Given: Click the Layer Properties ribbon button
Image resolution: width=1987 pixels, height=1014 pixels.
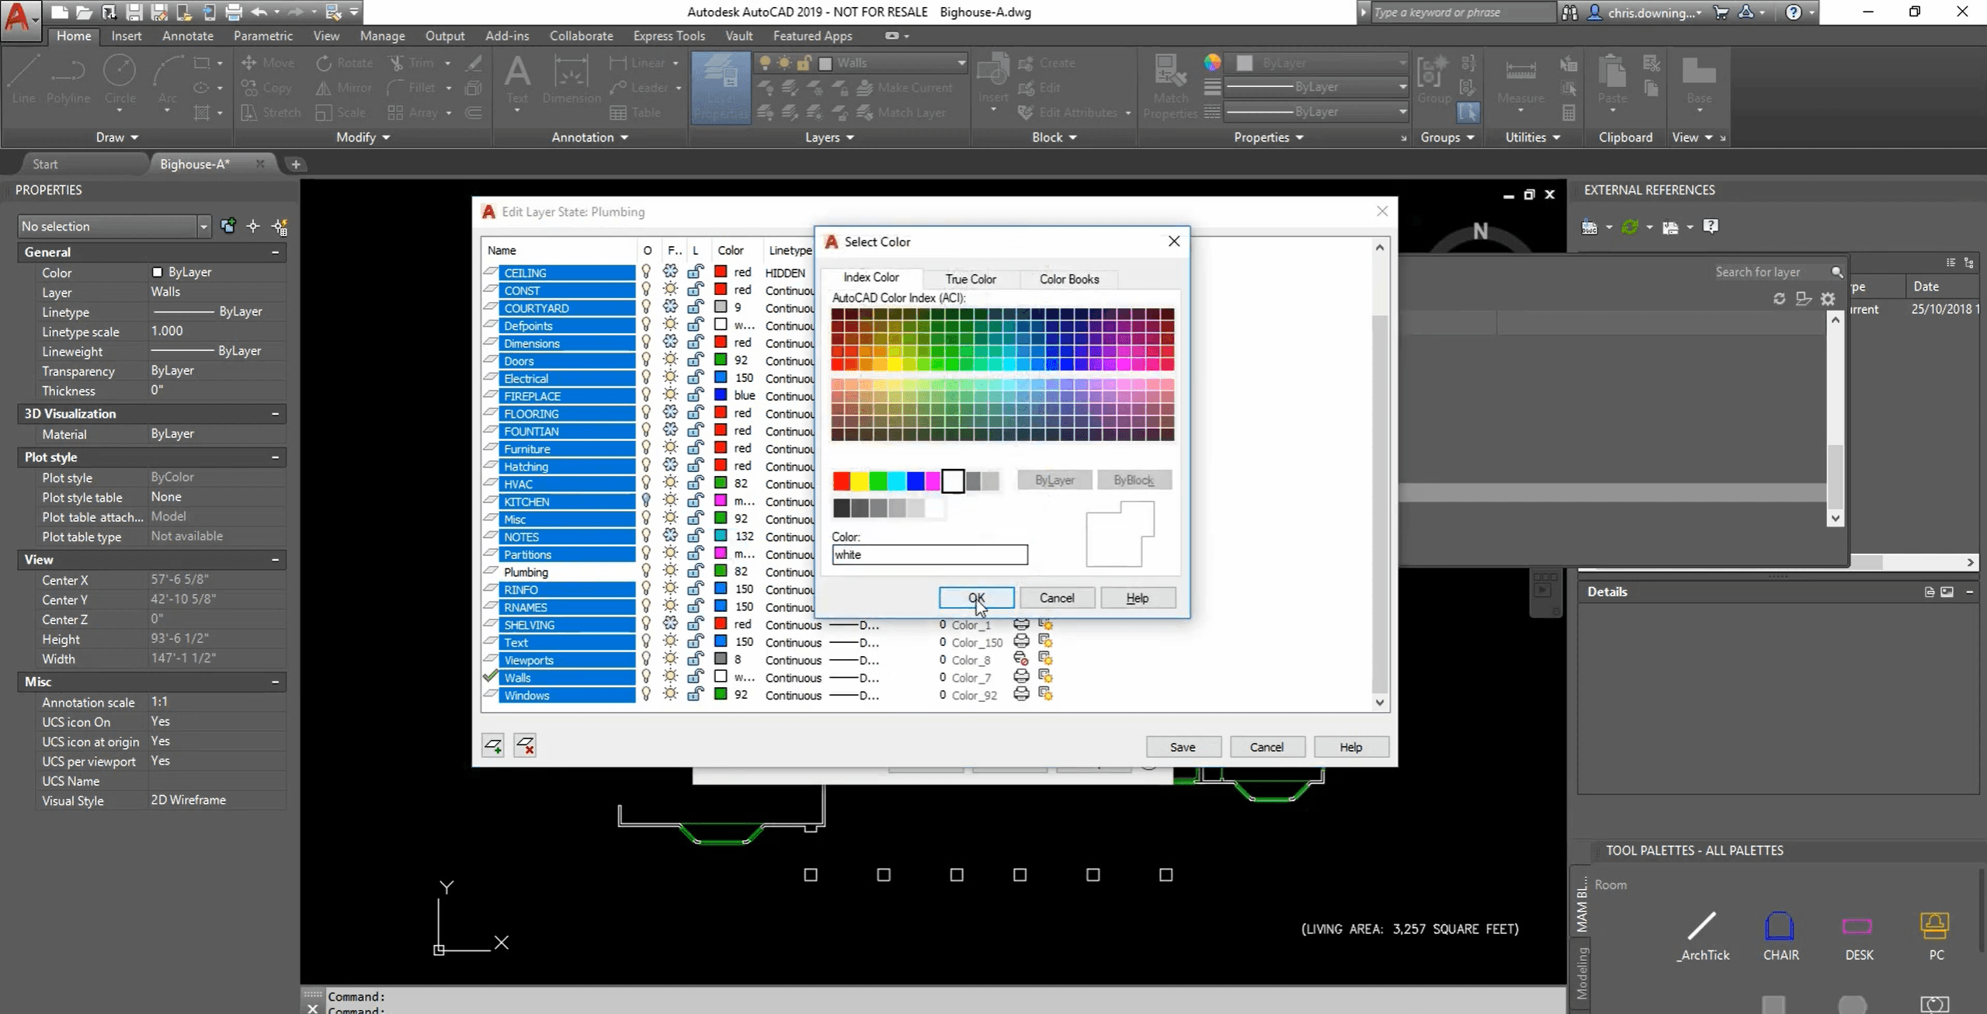Looking at the screenshot, I should 720,87.
